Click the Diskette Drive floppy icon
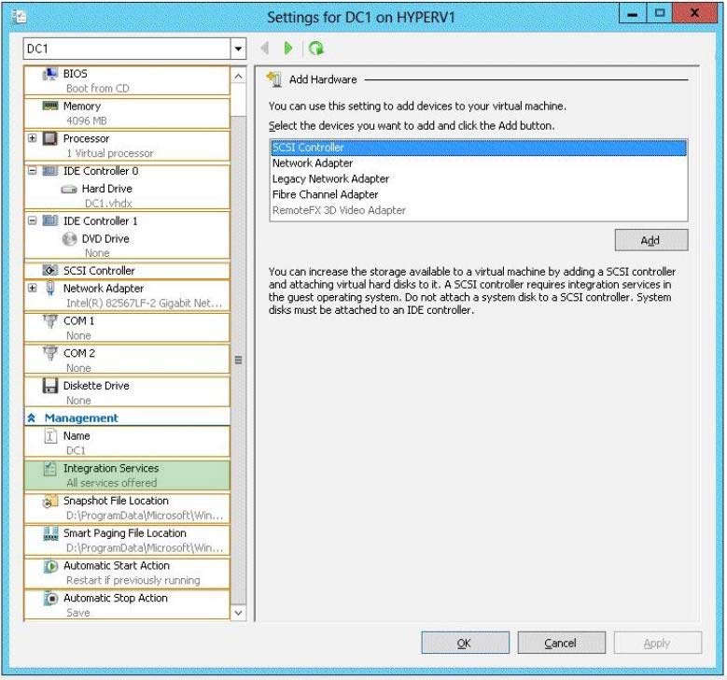 pos(50,386)
